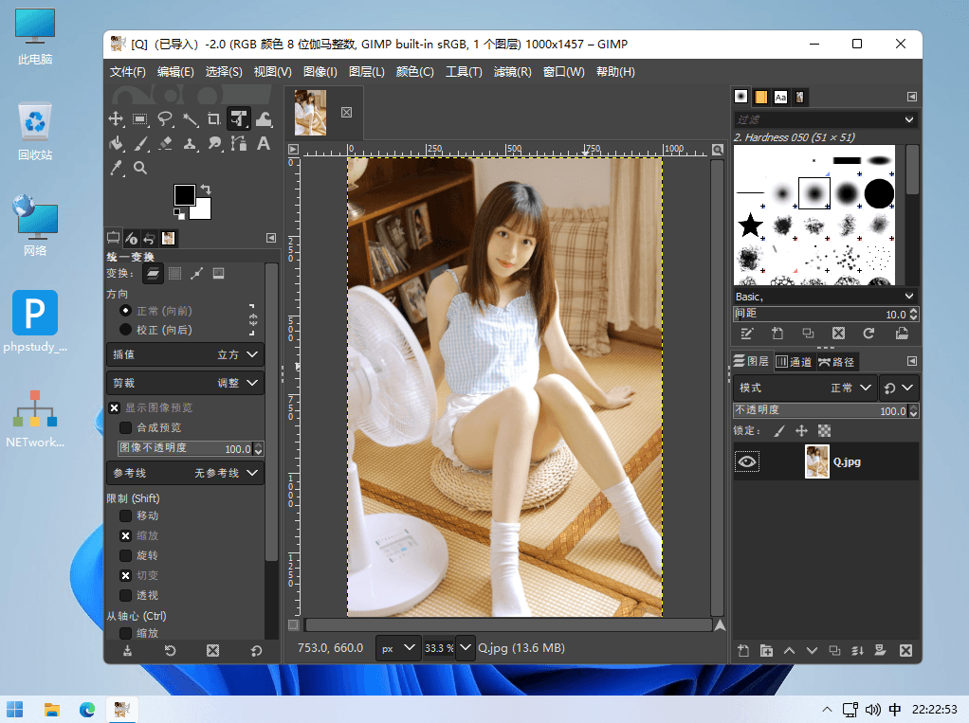Image resolution: width=969 pixels, height=723 pixels.
Task: Open zoom percentage dropdown arrow
Action: click(466, 648)
